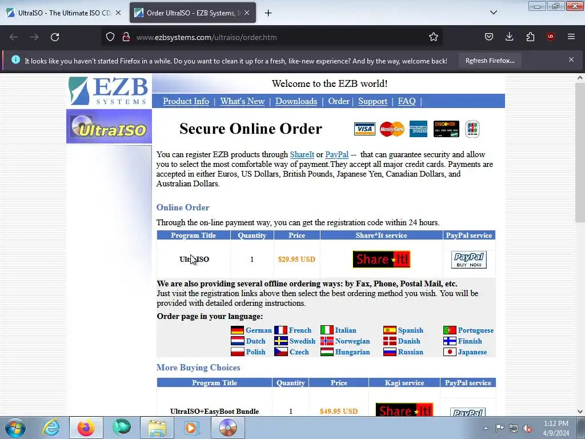Open the Swedish order page
The width and height of the screenshot is (585, 439).
302,341
